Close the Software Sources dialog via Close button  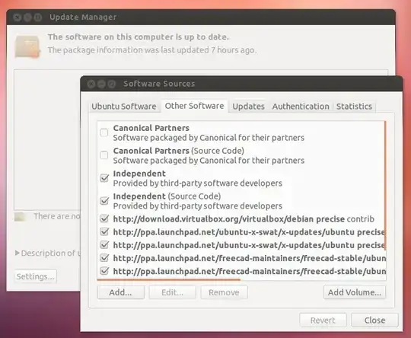point(374,320)
